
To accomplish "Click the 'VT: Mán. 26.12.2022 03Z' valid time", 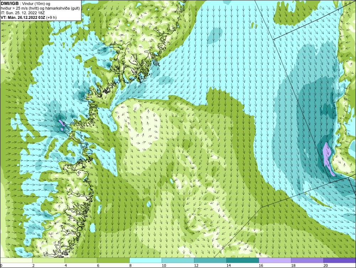I will (x=23, y=17).
